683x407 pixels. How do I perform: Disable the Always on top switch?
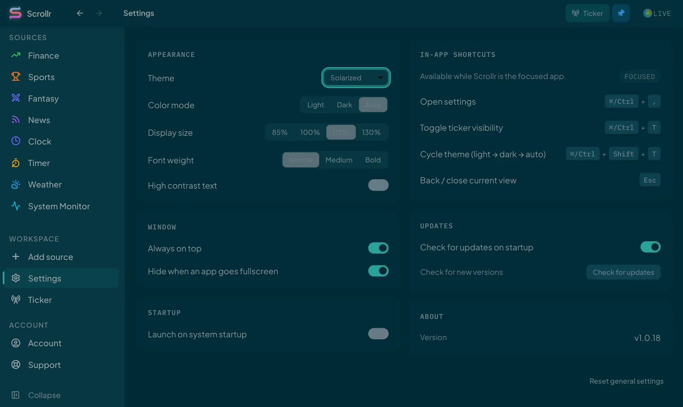tap(378, 248)
